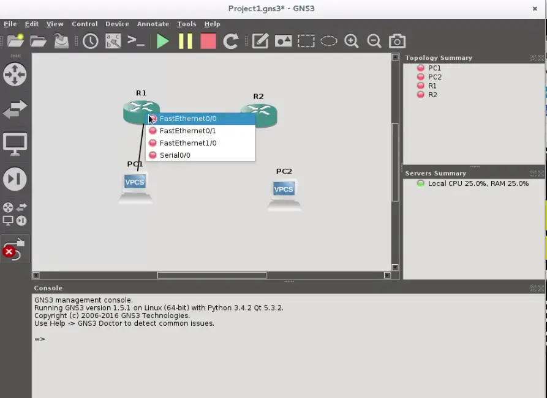Open the Help menu
The height and width of the screenshot is (398, 547).
click(212, 24)
